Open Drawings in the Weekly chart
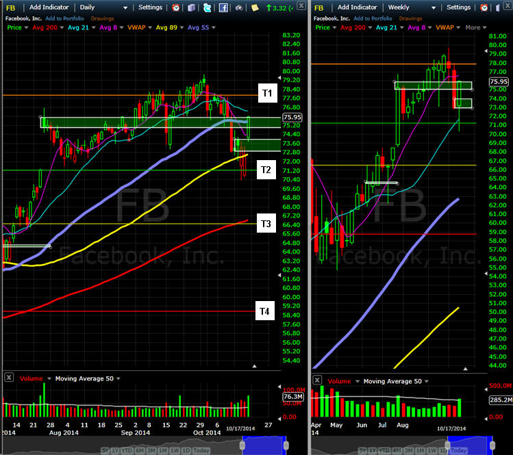This screenshot has height=455, width=513. coord(410,18)
